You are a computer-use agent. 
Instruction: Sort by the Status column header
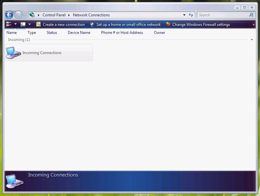[52, 33]
